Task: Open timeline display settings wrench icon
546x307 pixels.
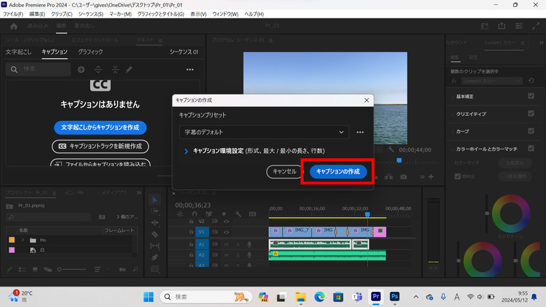Action: pyautogui.click(x=238, y=214)
